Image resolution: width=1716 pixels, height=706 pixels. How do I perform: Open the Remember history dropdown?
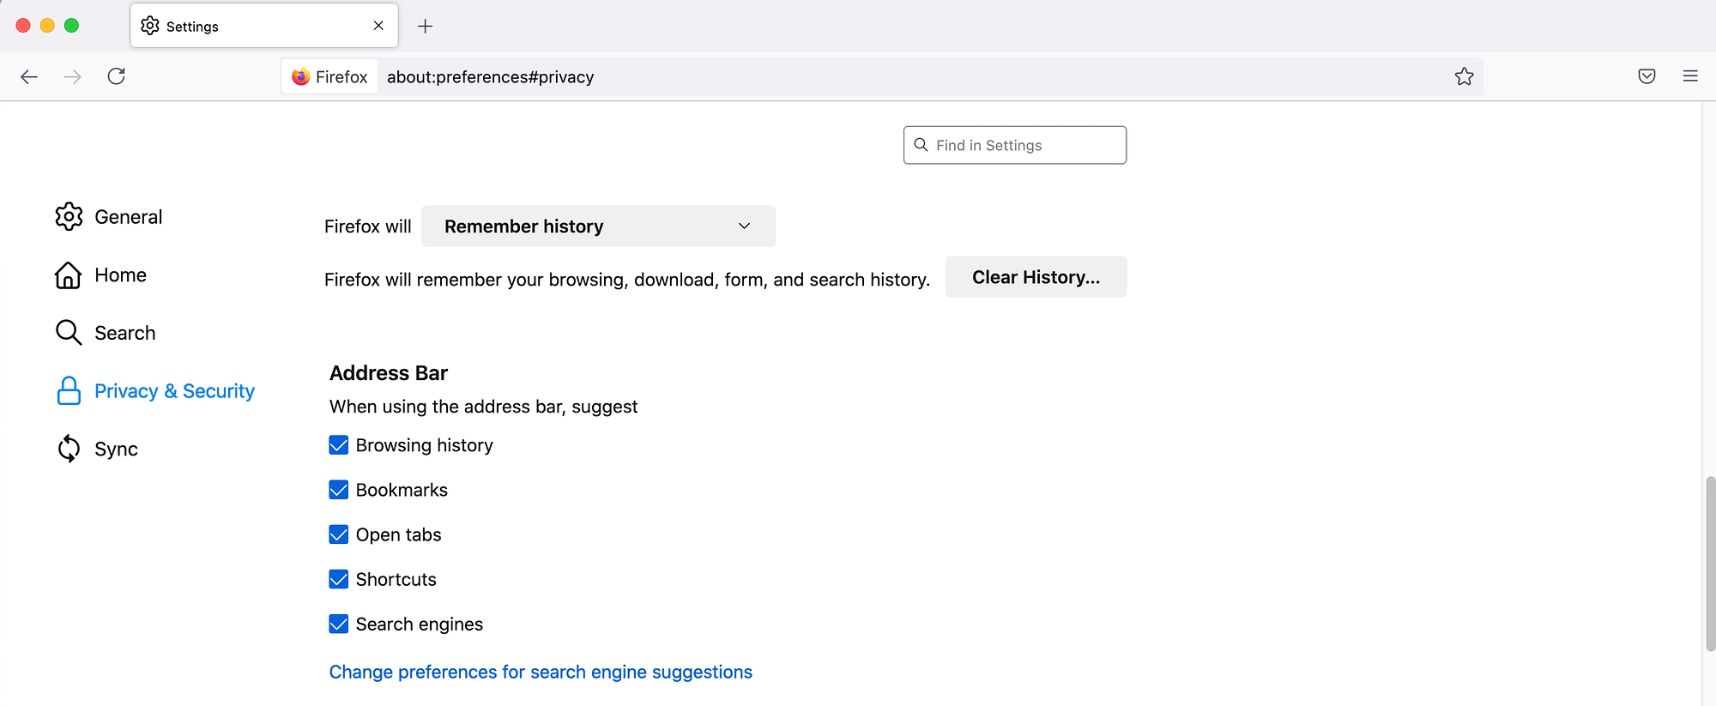(x=598, y=226)
